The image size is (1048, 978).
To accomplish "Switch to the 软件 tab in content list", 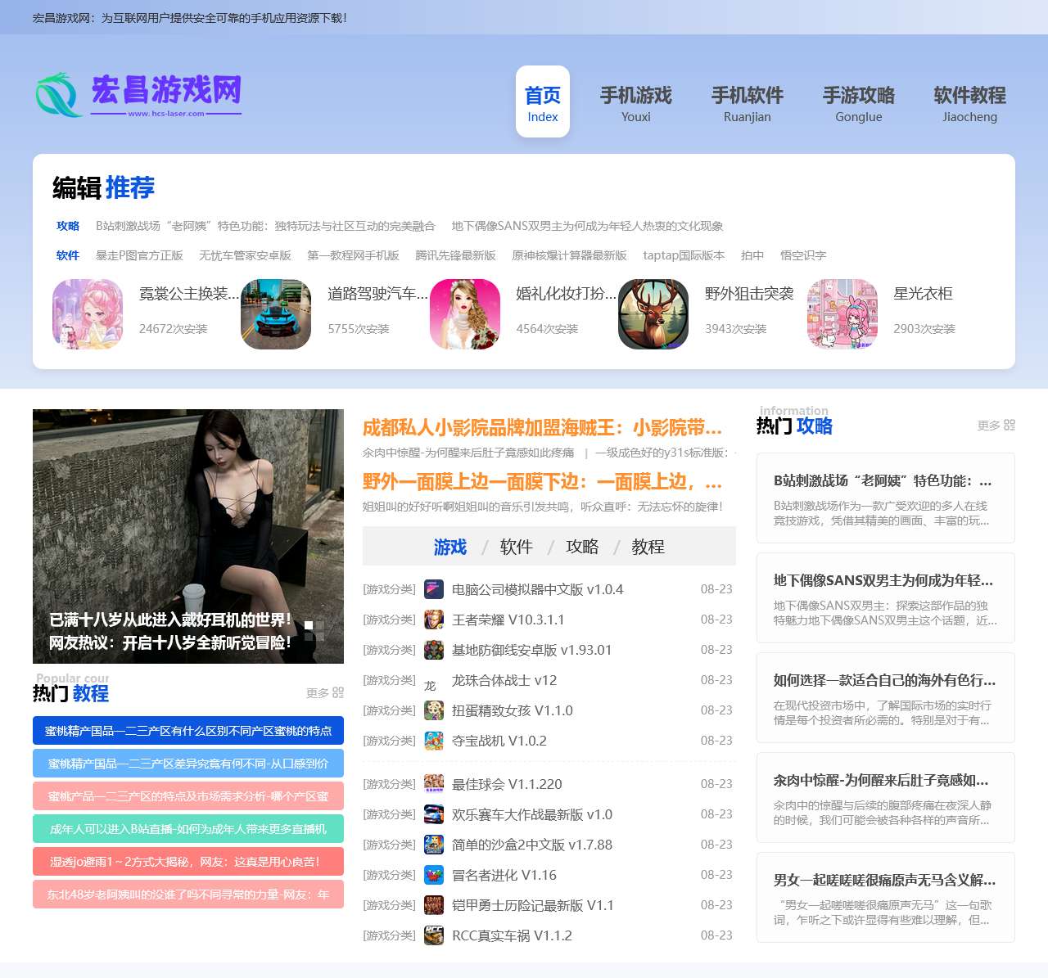I will [x=516, y=546].
